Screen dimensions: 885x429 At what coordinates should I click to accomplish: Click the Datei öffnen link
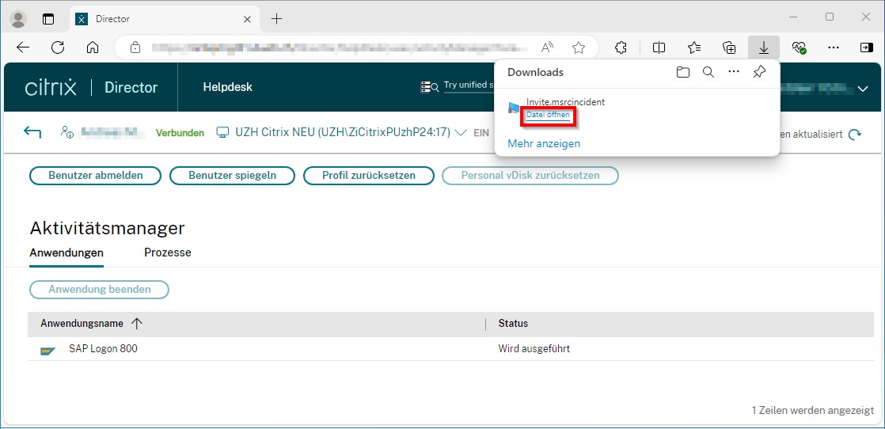(548, 116)
